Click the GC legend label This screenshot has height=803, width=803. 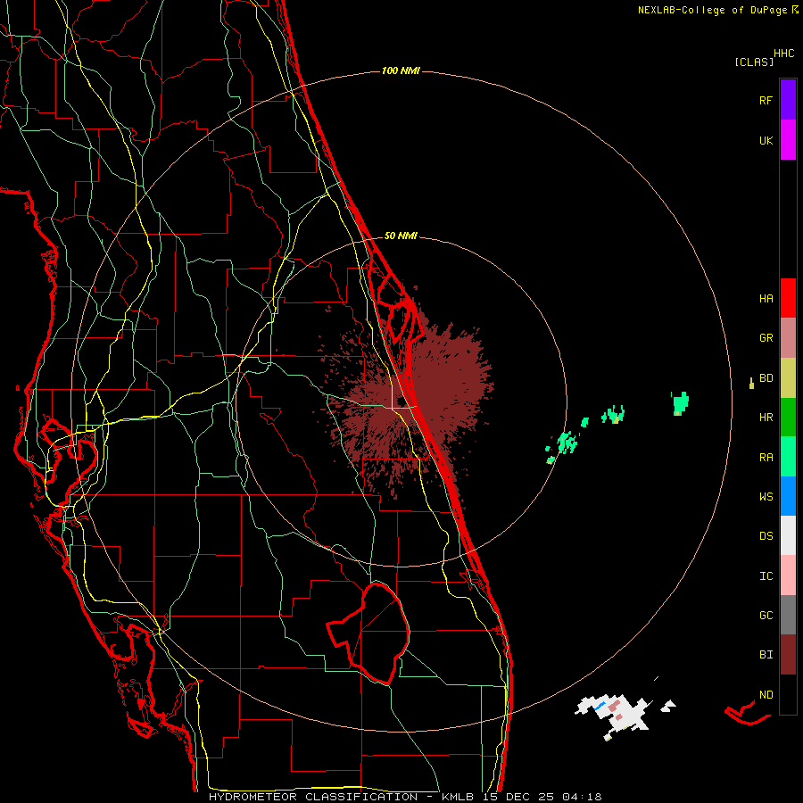pyautogui.click(x=766, y=616)
